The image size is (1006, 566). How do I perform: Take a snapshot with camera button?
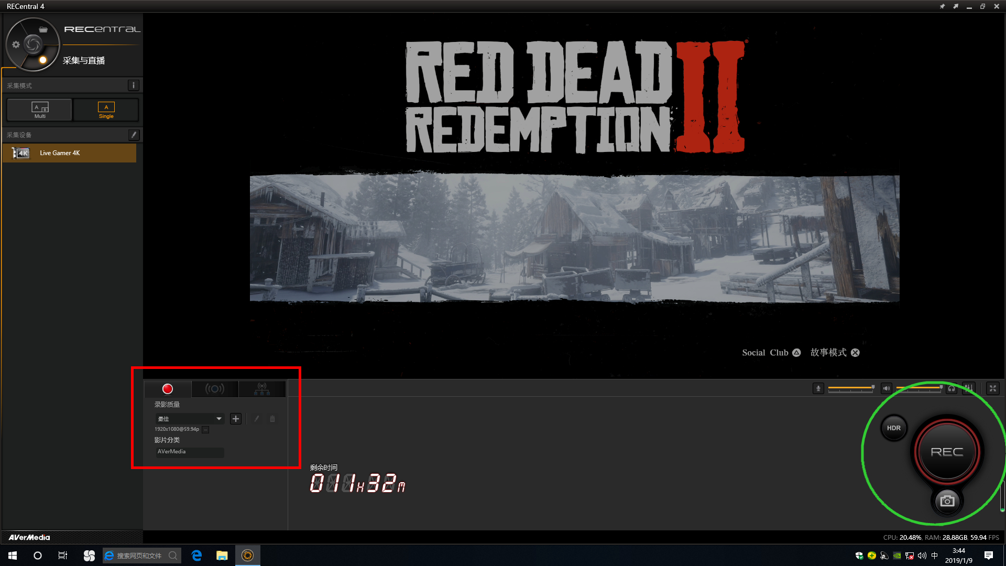coord(947,501)
